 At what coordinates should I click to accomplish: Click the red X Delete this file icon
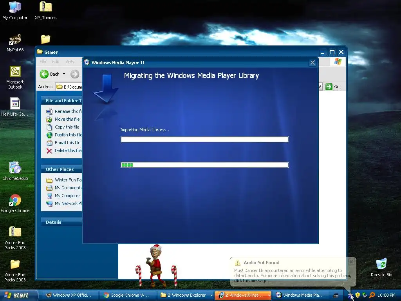click(x=49, y=151)
